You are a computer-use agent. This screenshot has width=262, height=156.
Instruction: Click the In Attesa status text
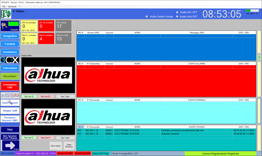click(20, 11)
